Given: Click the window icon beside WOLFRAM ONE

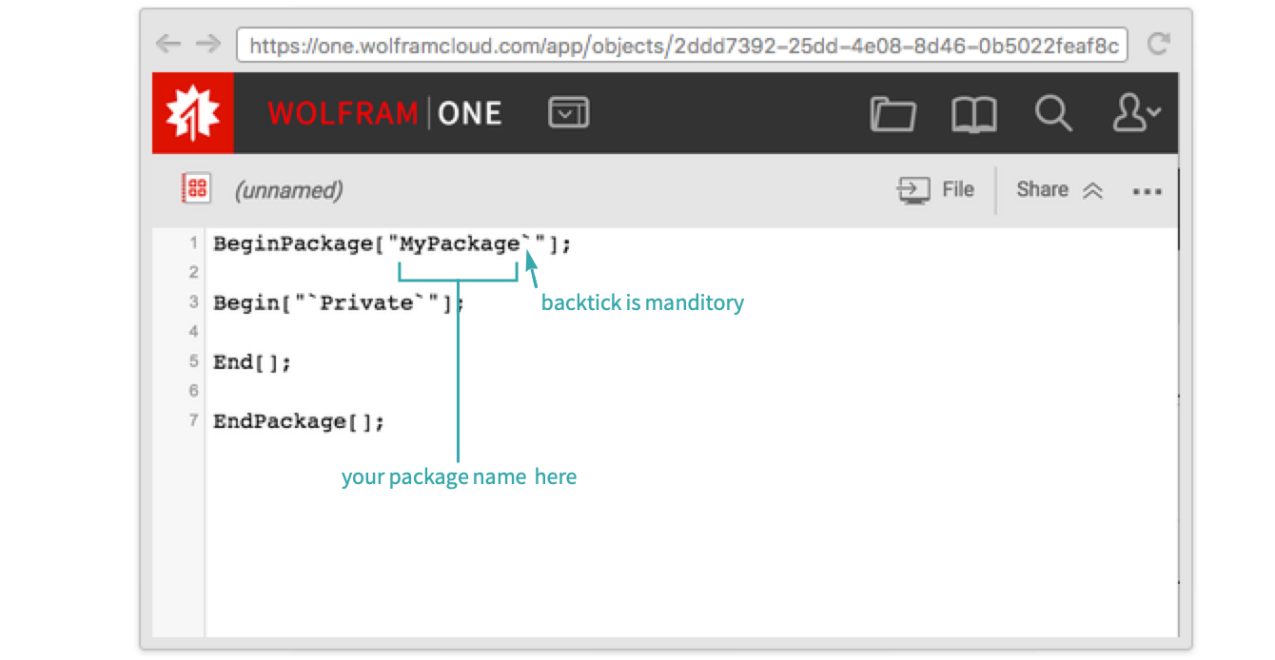Looking at the screenshot, I should point(569,113).
